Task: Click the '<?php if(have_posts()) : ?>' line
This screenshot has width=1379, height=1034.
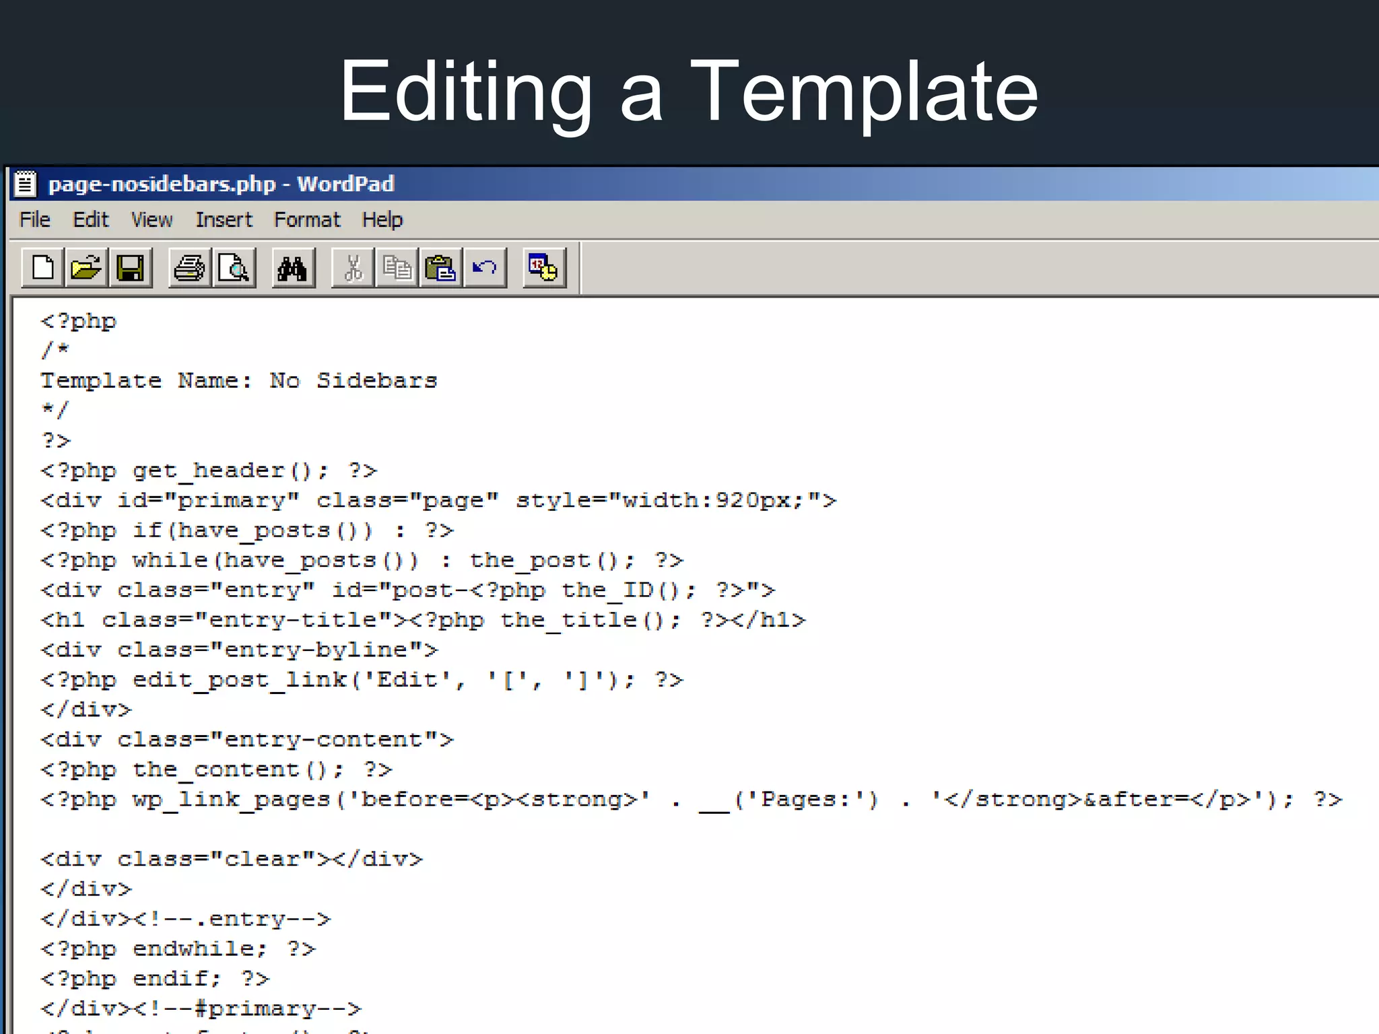Action: [x=247, y=530]
